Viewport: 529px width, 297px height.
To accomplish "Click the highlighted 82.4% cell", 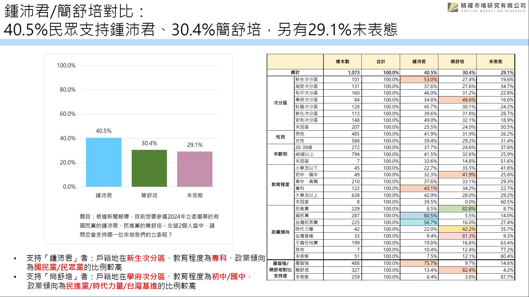I will point(457,270).
